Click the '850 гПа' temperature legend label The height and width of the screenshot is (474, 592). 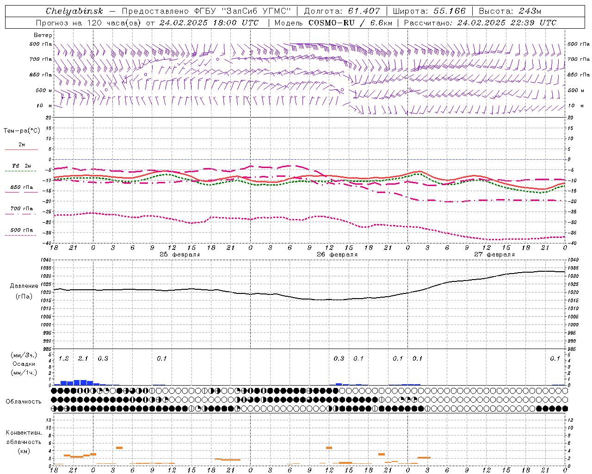(x=22, y=187)
